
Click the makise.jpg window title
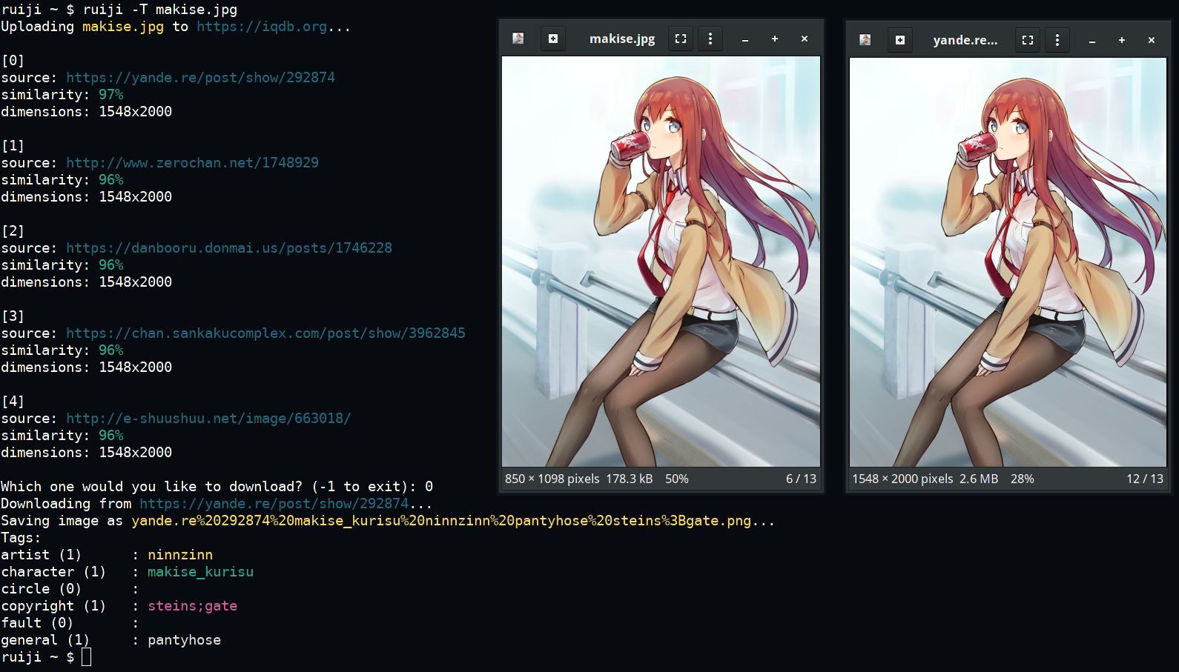click(622, 39)
